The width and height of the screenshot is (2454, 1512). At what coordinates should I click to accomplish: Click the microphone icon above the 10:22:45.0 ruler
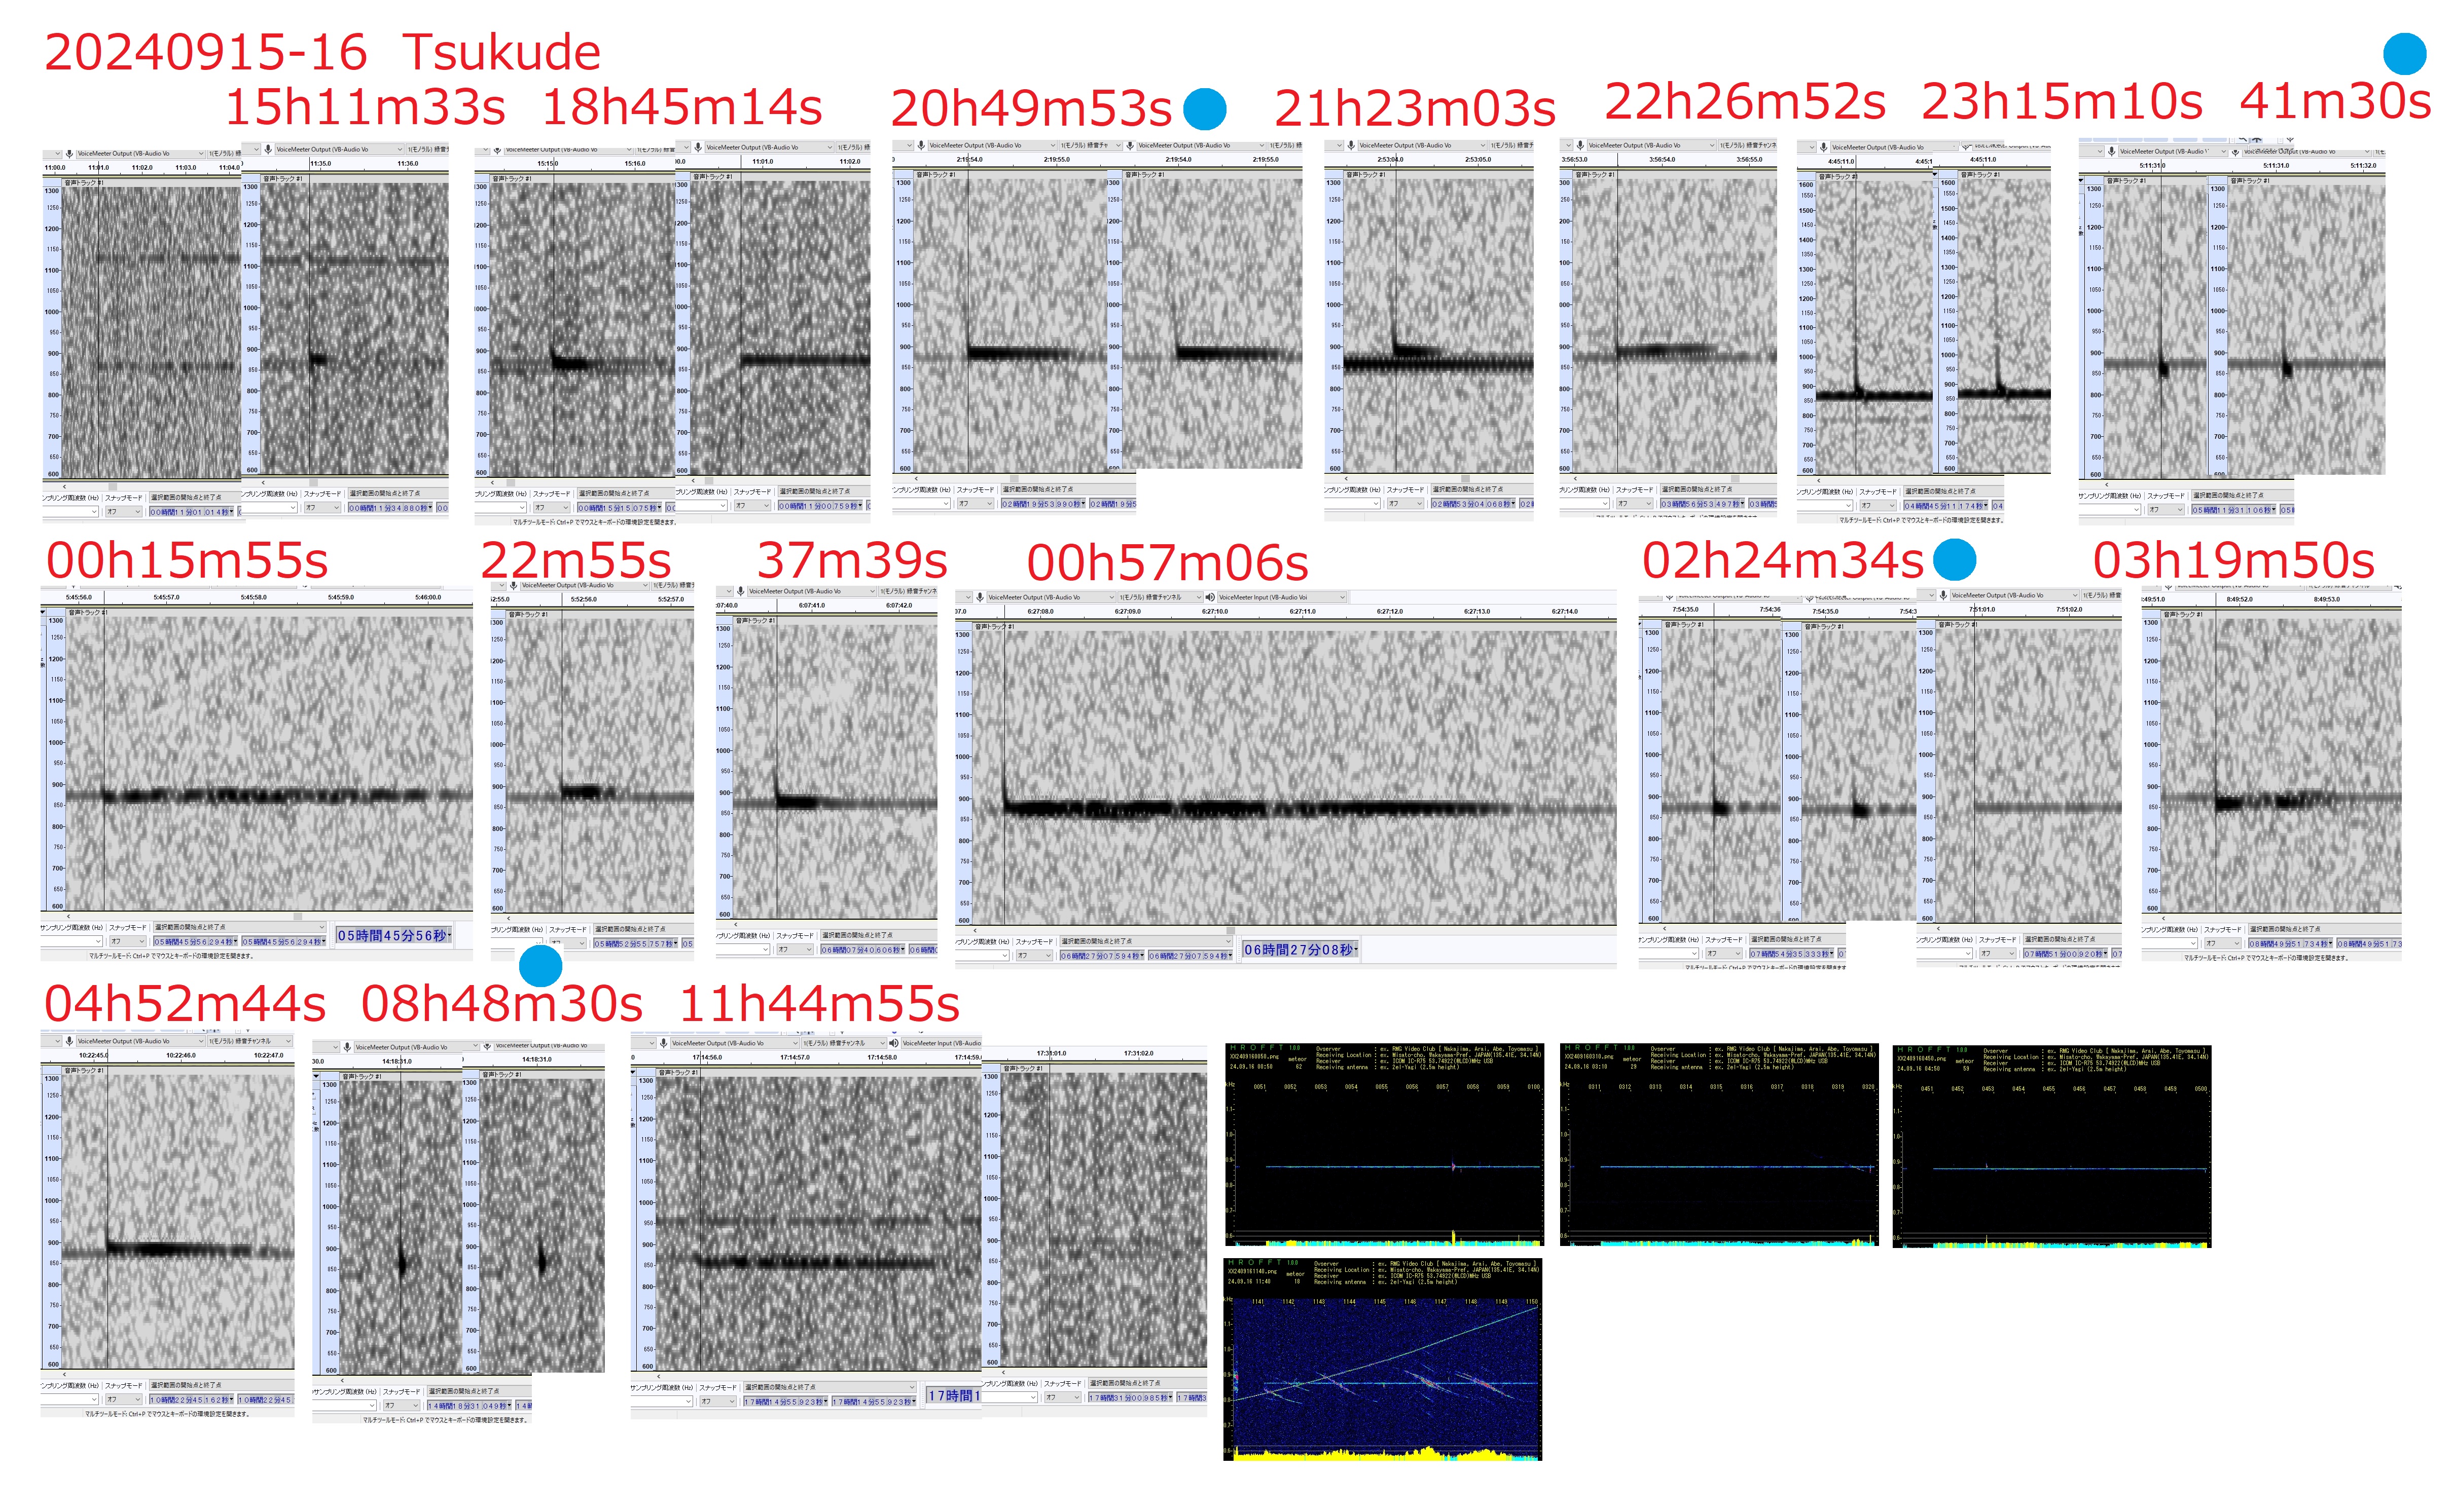[x=69, y=1041]
